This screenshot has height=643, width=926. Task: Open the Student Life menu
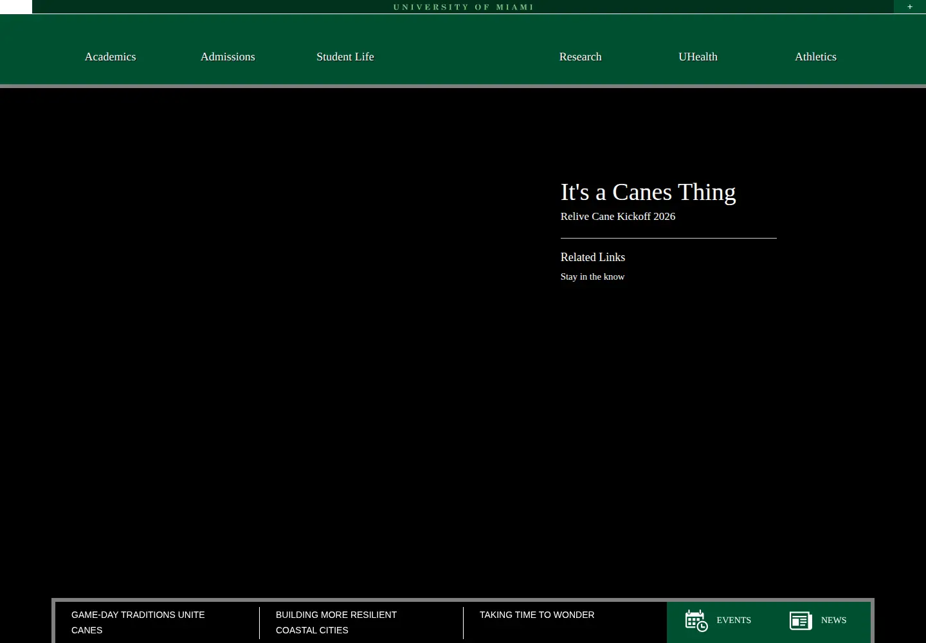click(x=345, y=57)
